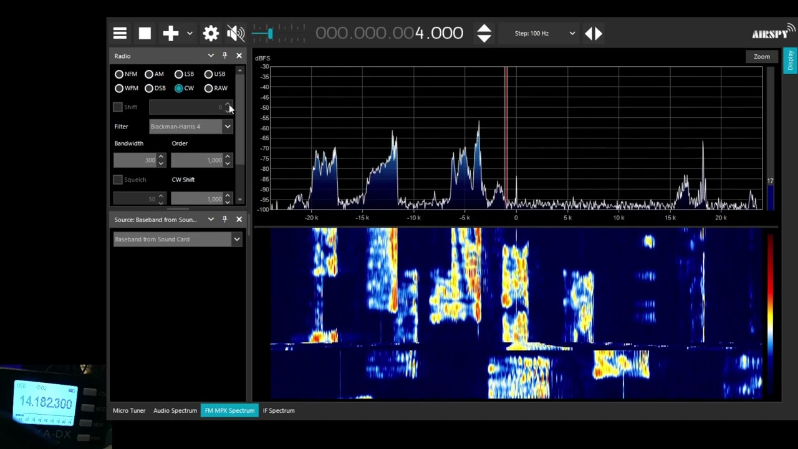Switch to the FM MPX Spectrum tab
798x449 pixels.
(x=229, y=411)
